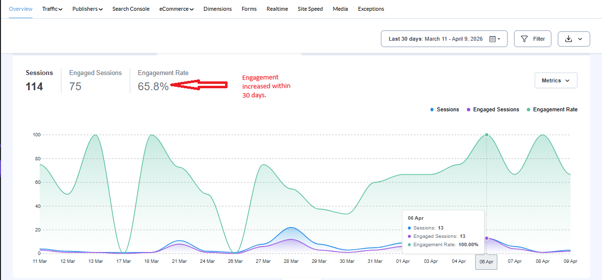Open the Last 30 days date range picker
The image size is (602, 280).
444,39
